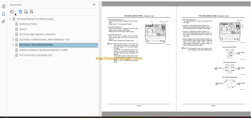This screenshot has height=118, width=251.
Task: Open THE ATTACHED DIAGRAM LIST bookmark
Action: [36, 55]
